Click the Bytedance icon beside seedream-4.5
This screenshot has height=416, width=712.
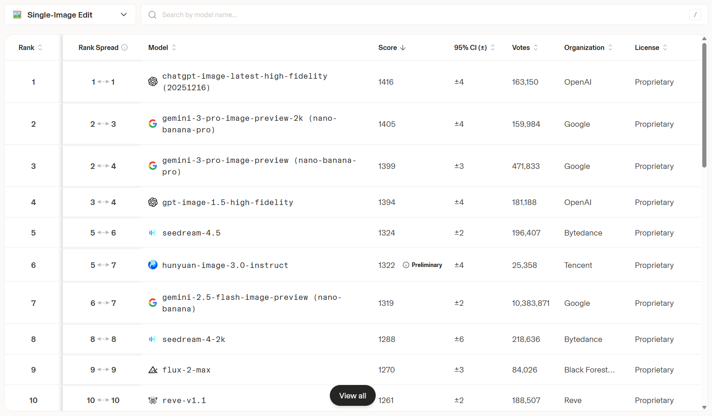pos(152,233)
